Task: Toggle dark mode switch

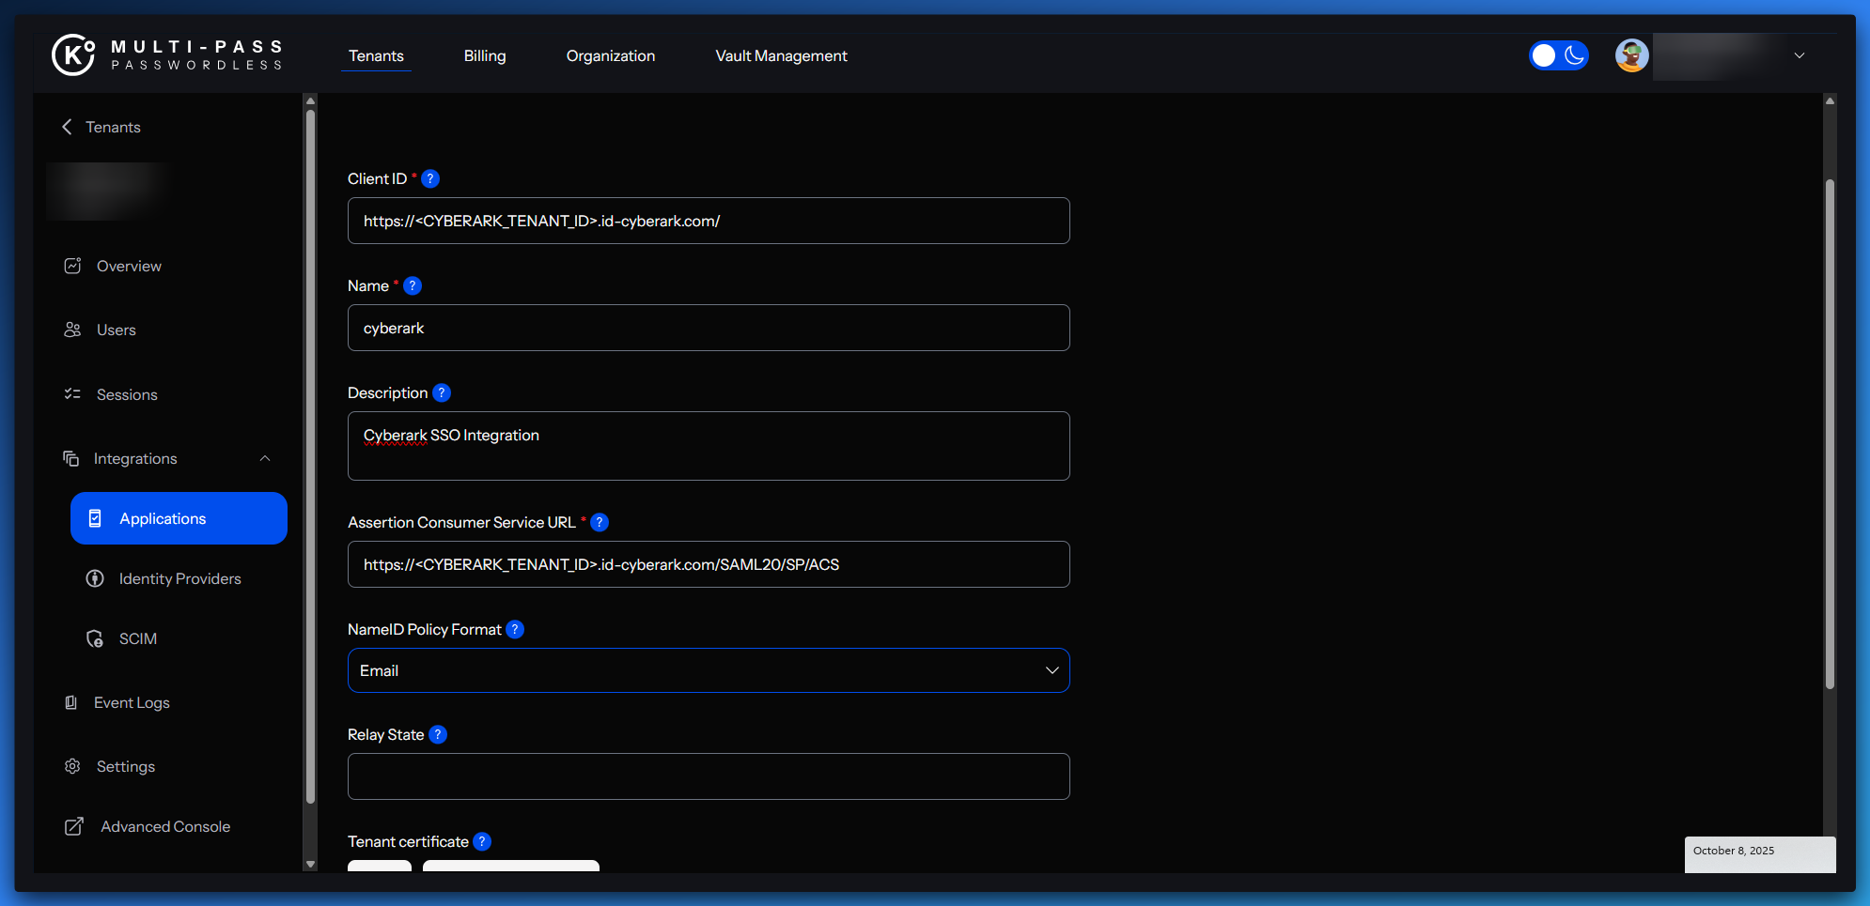Action: (x=1558, y=55)
